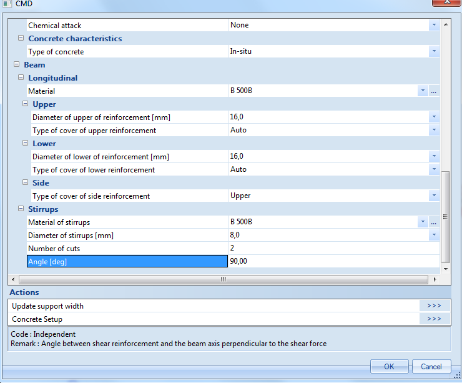
Task: Click arrow button for Update support width
Action: (x=434, y=306)
